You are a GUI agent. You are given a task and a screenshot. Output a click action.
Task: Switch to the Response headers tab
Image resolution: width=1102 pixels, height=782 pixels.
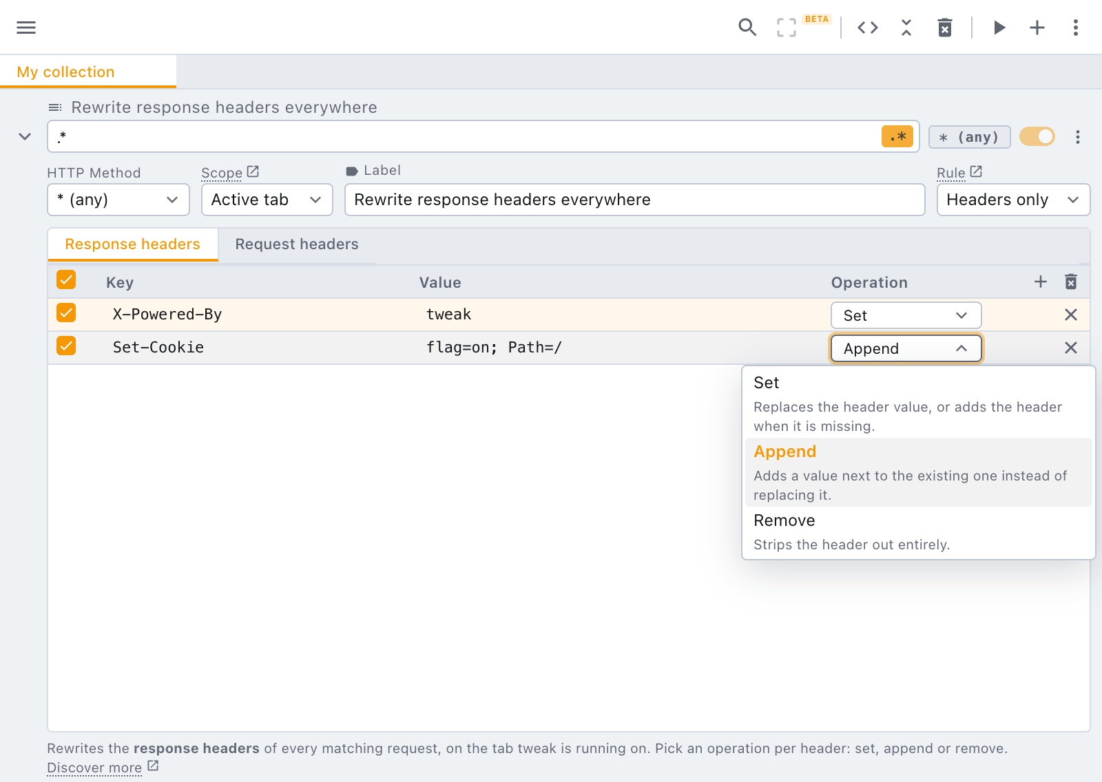pos(133,244)
